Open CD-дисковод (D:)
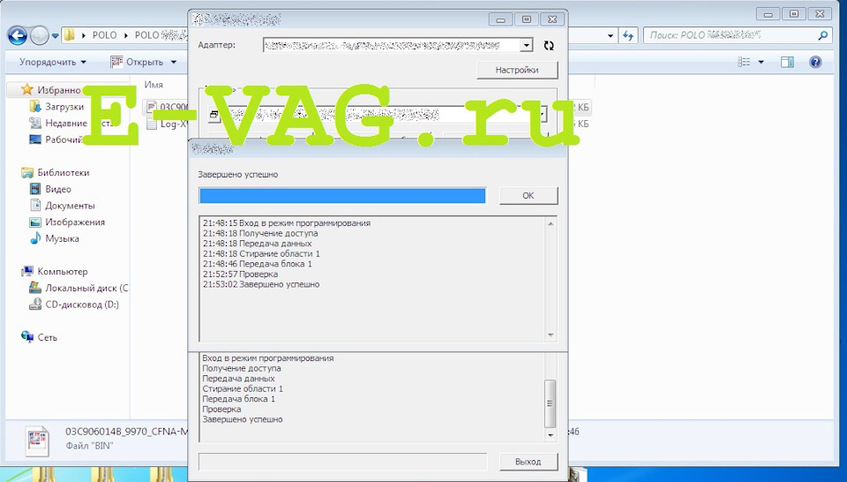Screen dimensions: 847x482 coord(74,305)
